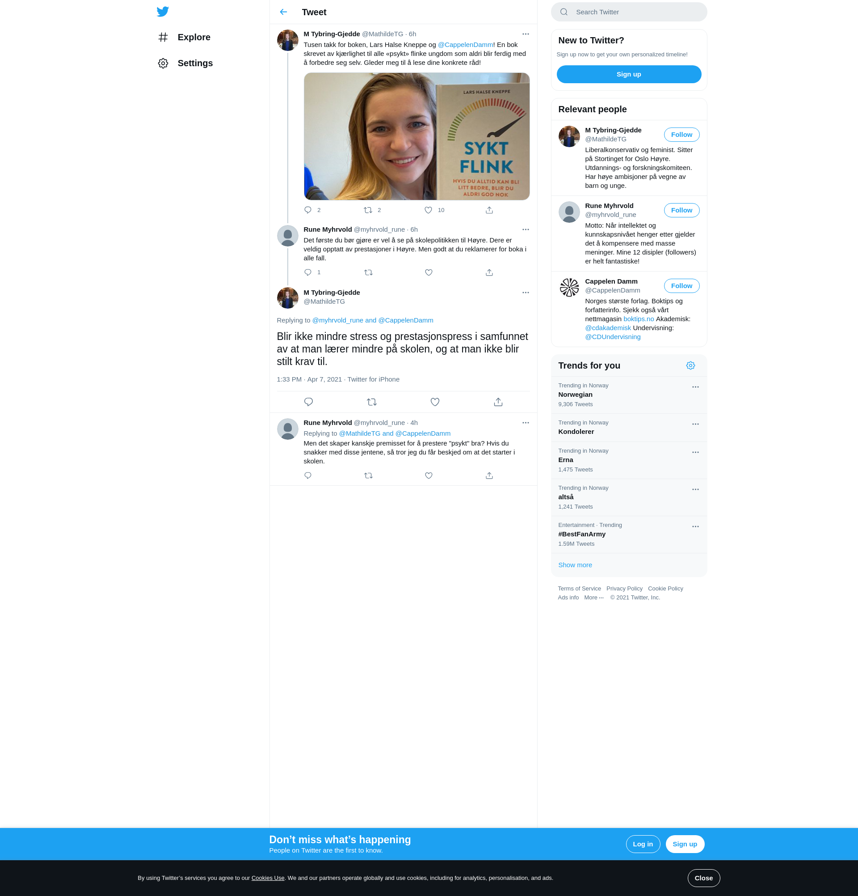
Task: Retweet the Sykt Flink book tweet
Action: (368, 210)
